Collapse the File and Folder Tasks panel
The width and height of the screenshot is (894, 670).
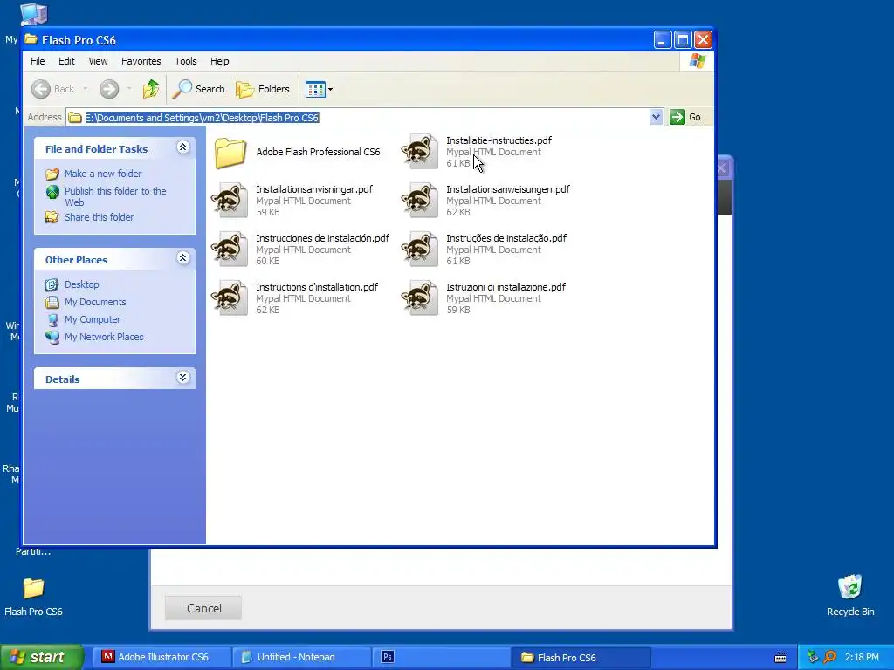pyautogui.click(x=183, y=147)
